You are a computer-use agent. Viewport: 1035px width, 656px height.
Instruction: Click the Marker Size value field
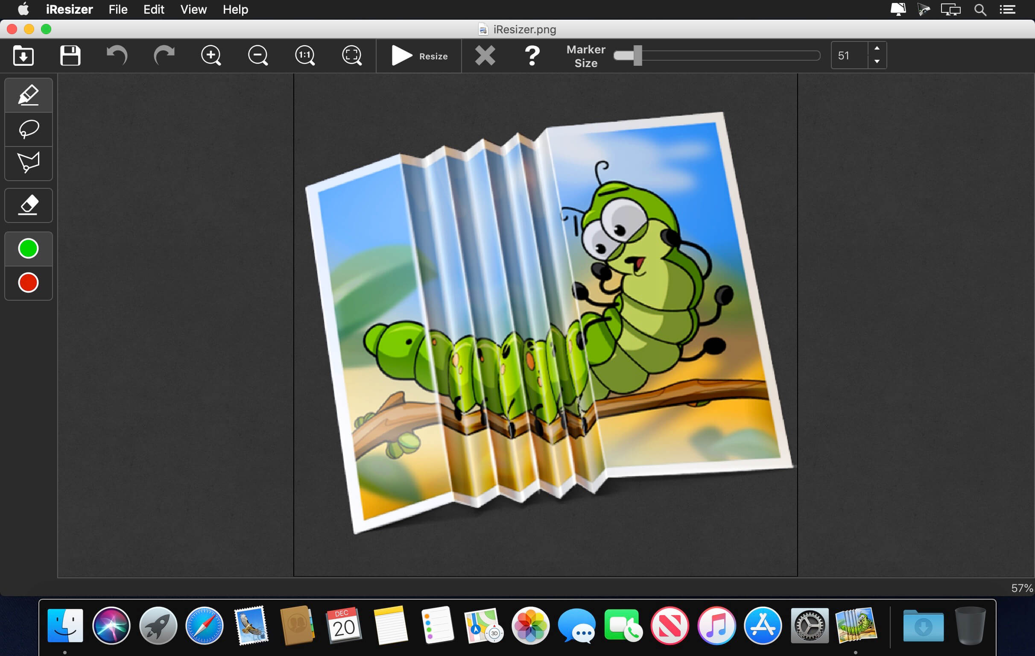pos(850,56)
